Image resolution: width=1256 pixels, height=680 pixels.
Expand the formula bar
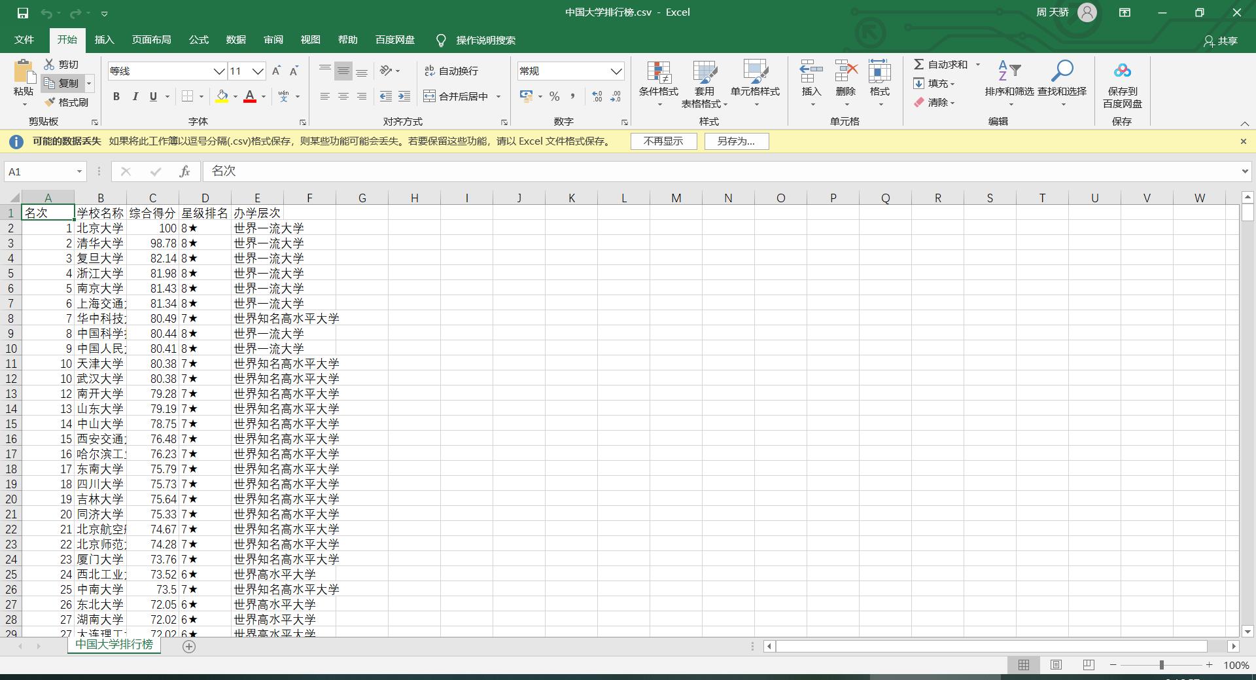(x=1245, y=171)
